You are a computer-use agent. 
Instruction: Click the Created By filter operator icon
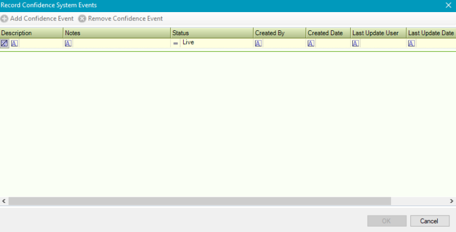258,43
